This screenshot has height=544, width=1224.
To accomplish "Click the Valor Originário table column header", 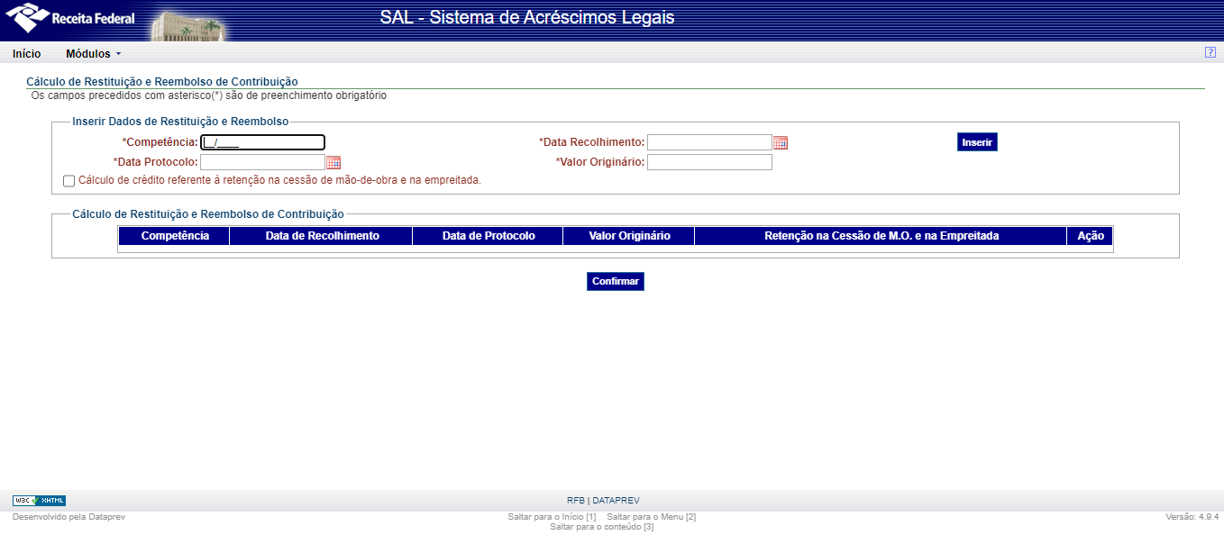I will [x=629, y=236].
